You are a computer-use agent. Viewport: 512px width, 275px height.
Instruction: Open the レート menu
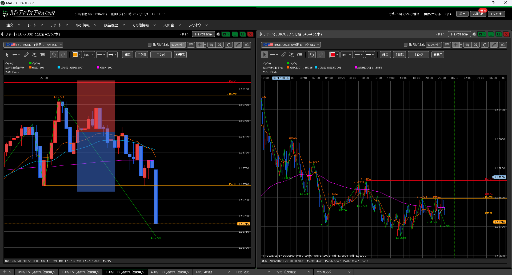35,25
